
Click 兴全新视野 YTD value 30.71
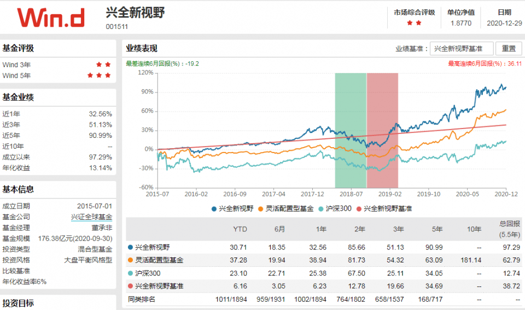(238, 247)
